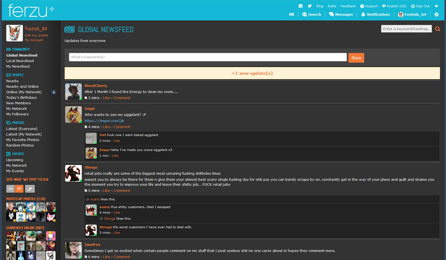Open settings gear in top bar
This screenshot has width=446, height=260.
coord(436,14)
